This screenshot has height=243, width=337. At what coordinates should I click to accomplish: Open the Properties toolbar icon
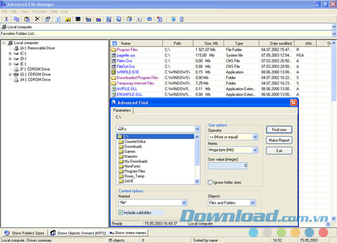click(48, 19)
